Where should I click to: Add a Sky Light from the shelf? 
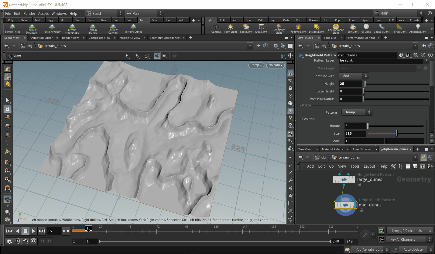[x=353, y=29]
